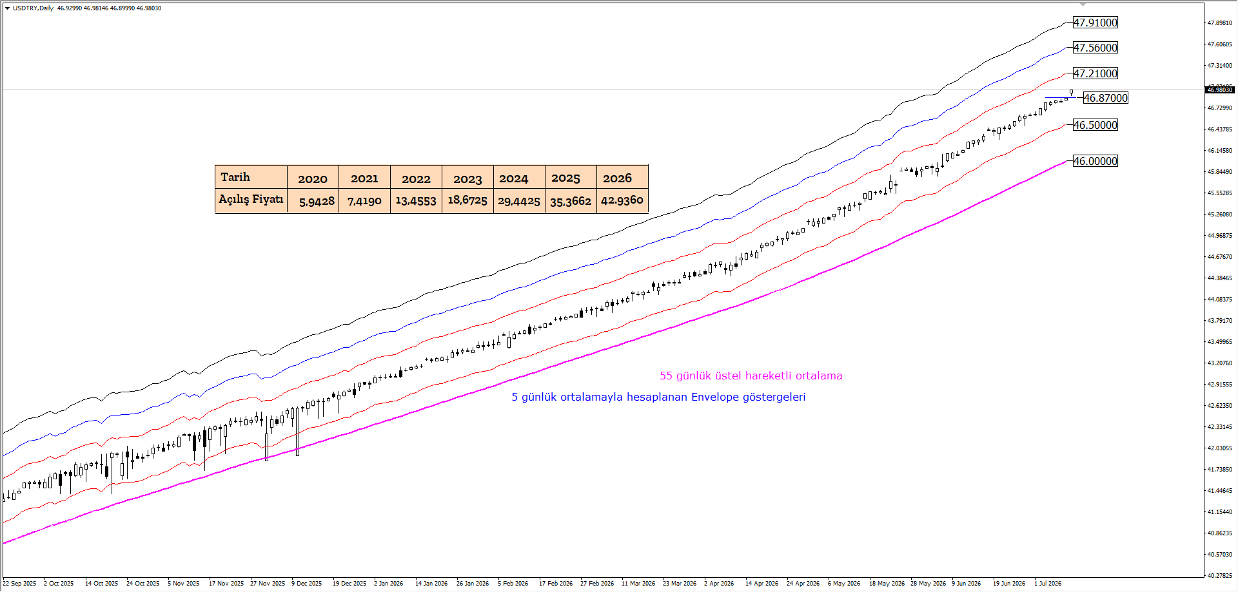The image size is (1238, 592).
Task: Click the 41.15440 price axis value
Action: click(x=1219, y=512)
